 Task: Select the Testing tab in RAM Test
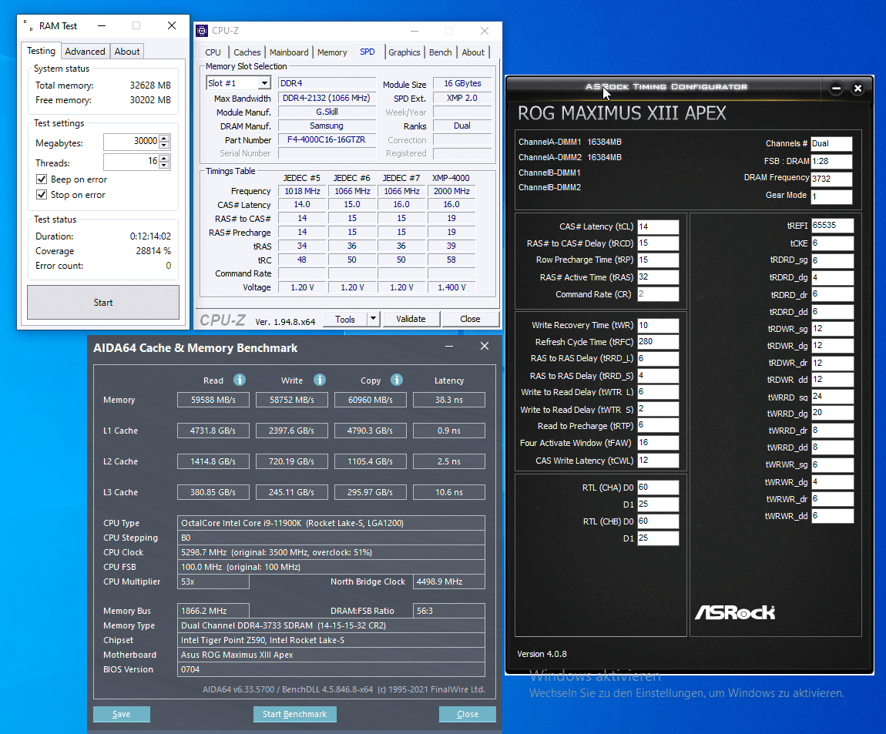point(42,51)
